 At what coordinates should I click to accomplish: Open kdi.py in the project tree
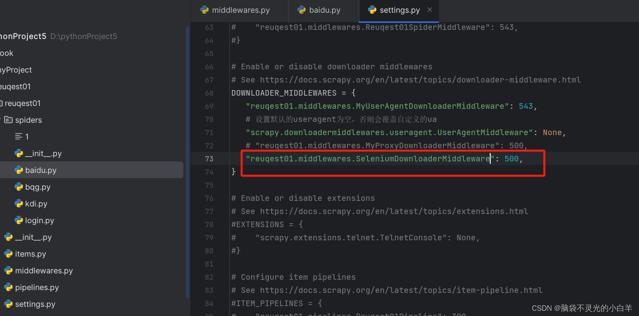click(36, 204)
